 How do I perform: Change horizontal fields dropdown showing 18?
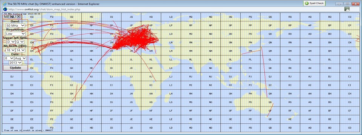(11, 50)
